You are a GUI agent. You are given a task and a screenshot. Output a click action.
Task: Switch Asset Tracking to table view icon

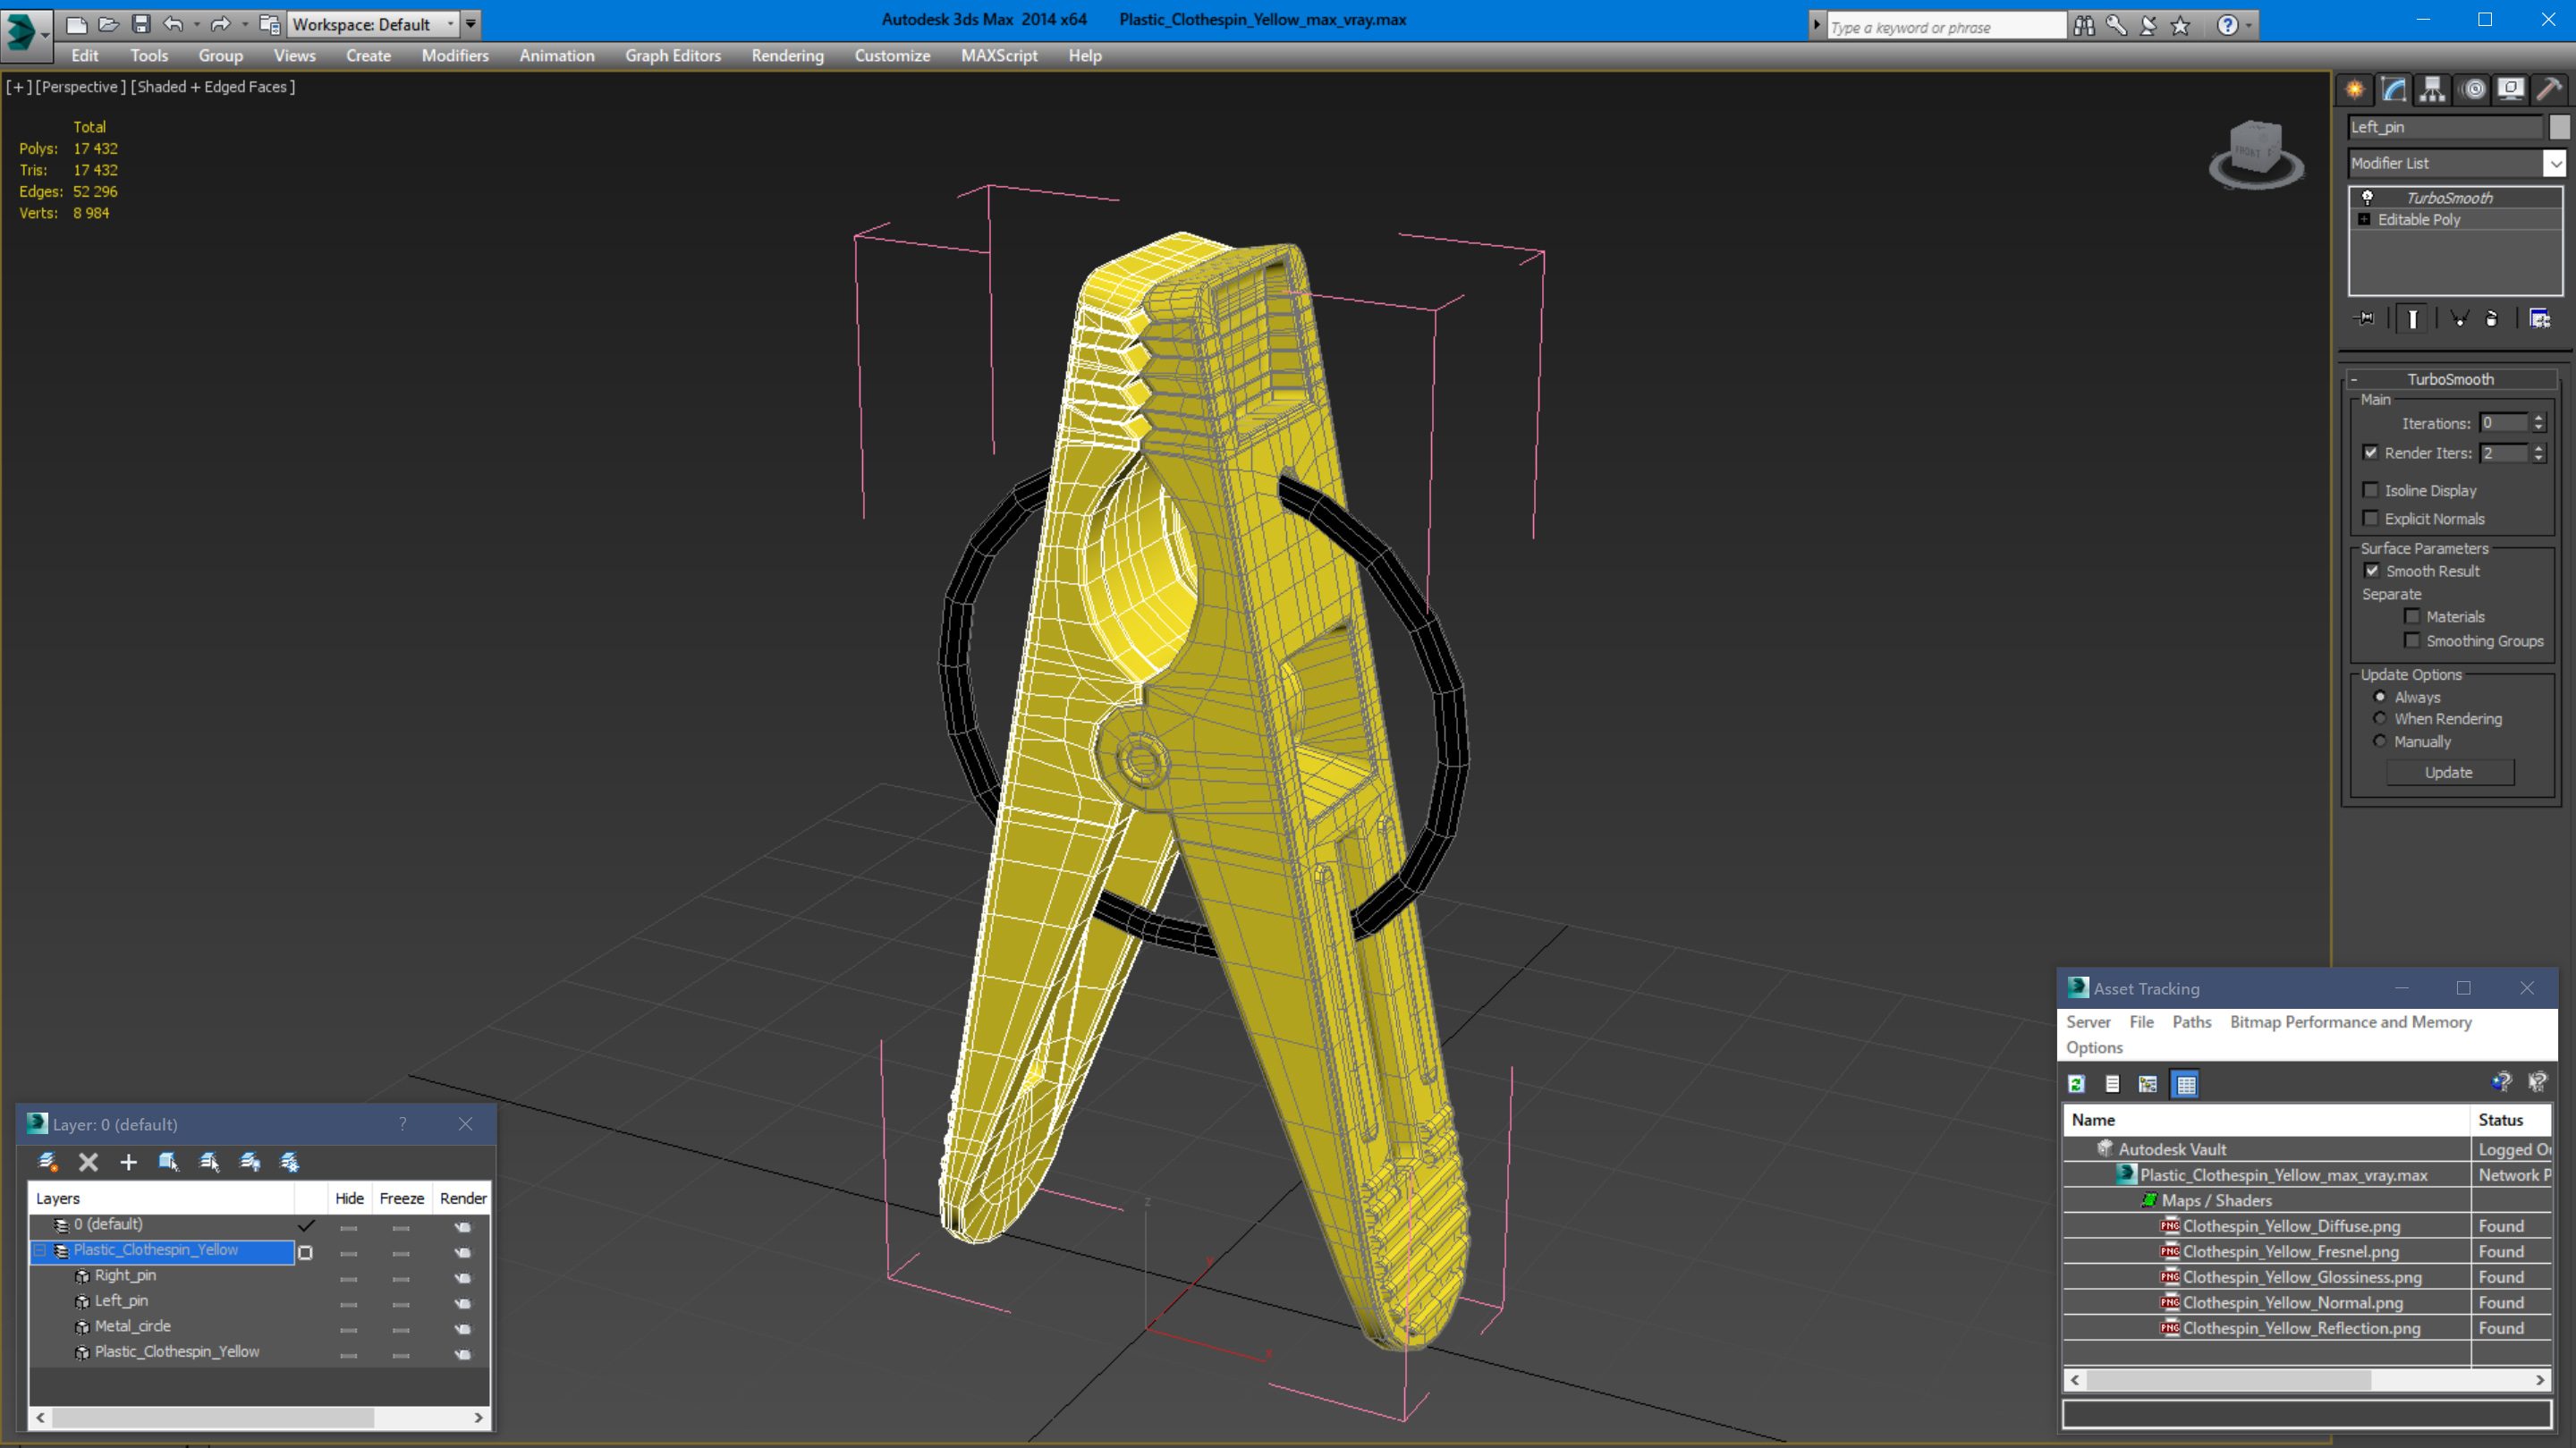click(x=2186, y=1084)
